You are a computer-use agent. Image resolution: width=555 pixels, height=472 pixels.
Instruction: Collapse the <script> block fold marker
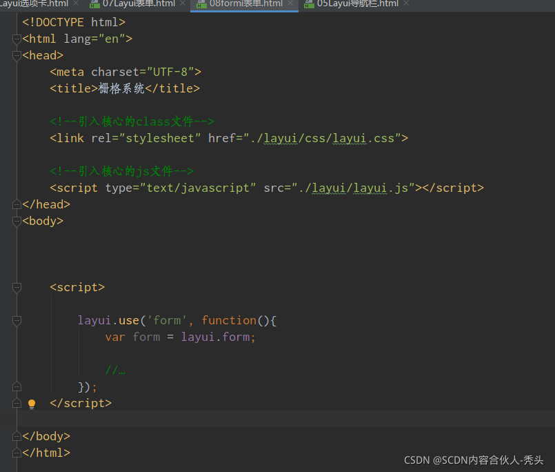pyautogui.click(x=17, y=287)
